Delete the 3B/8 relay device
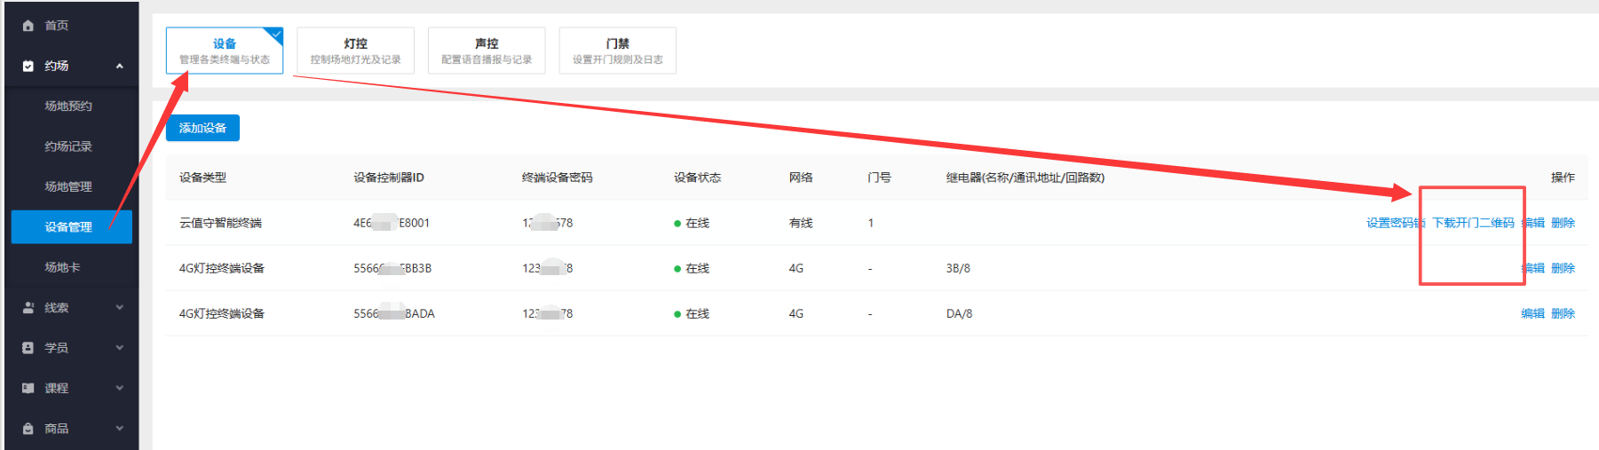 click(x=1563, y=268)
